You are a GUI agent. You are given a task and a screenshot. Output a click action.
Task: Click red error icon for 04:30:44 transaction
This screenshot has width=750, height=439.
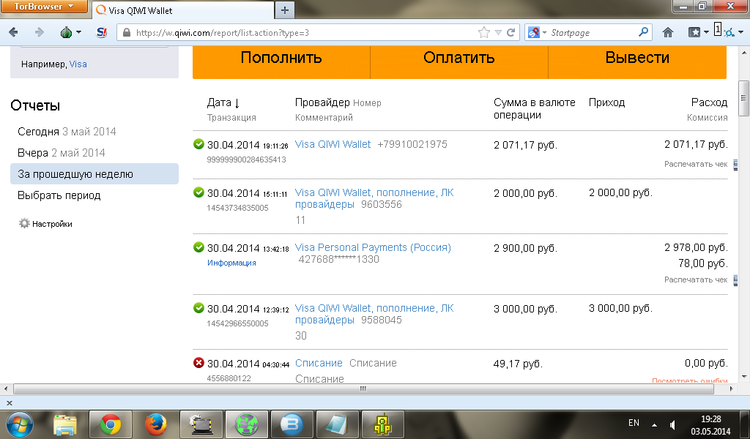click(198, 363)
